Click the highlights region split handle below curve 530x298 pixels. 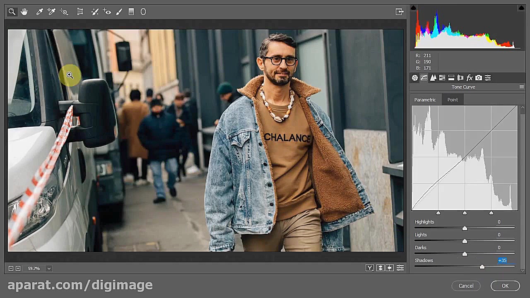click(x=491, y=213)
